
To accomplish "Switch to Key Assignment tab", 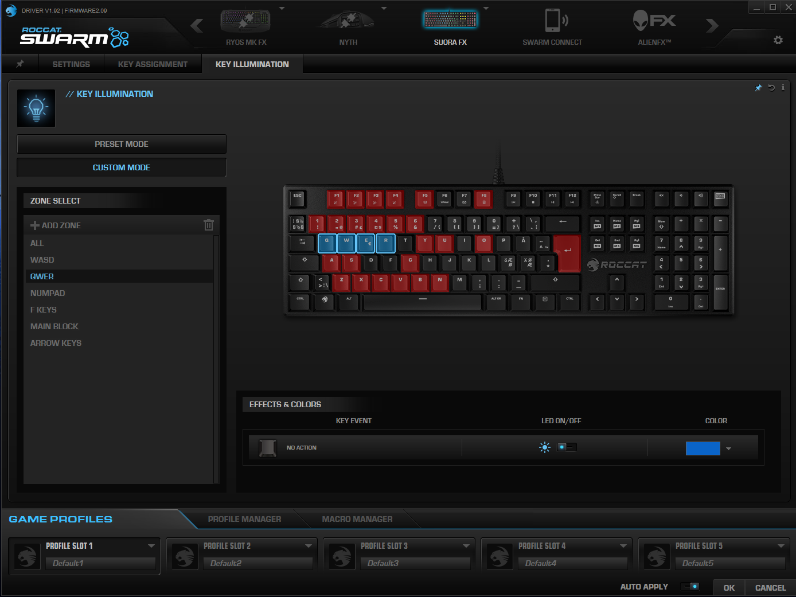I will [x=153, y=64].
